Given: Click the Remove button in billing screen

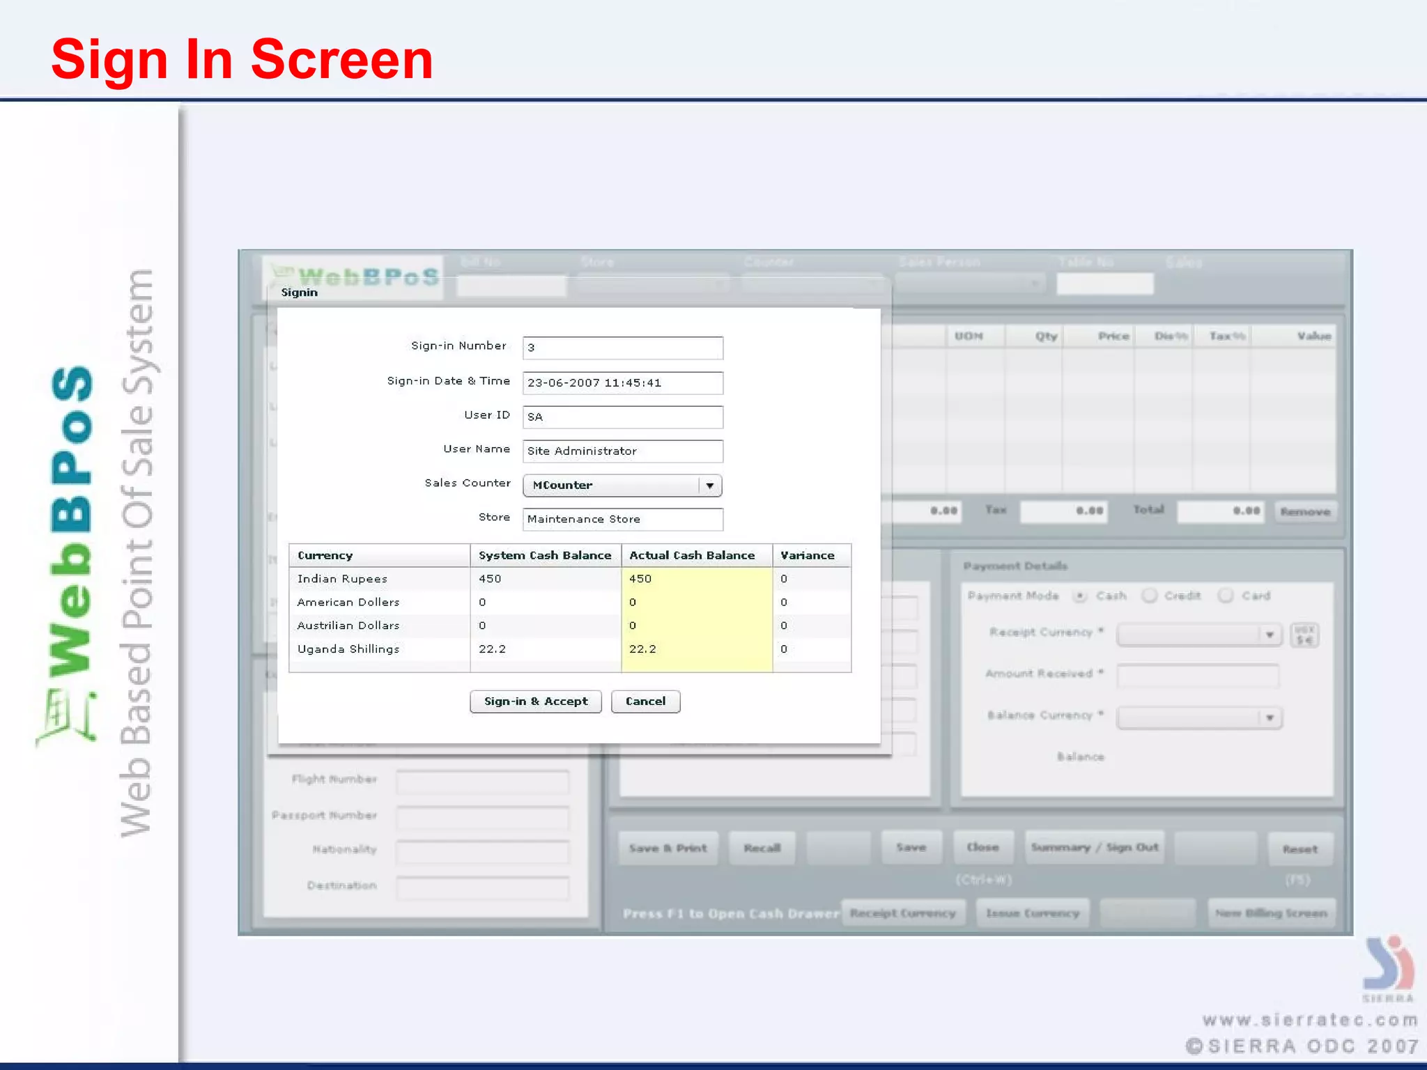Looking at the screenshot, I should tap(1306, 512).
